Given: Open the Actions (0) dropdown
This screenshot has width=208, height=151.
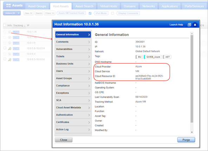Looking at the screenshot, I should 12,13.
